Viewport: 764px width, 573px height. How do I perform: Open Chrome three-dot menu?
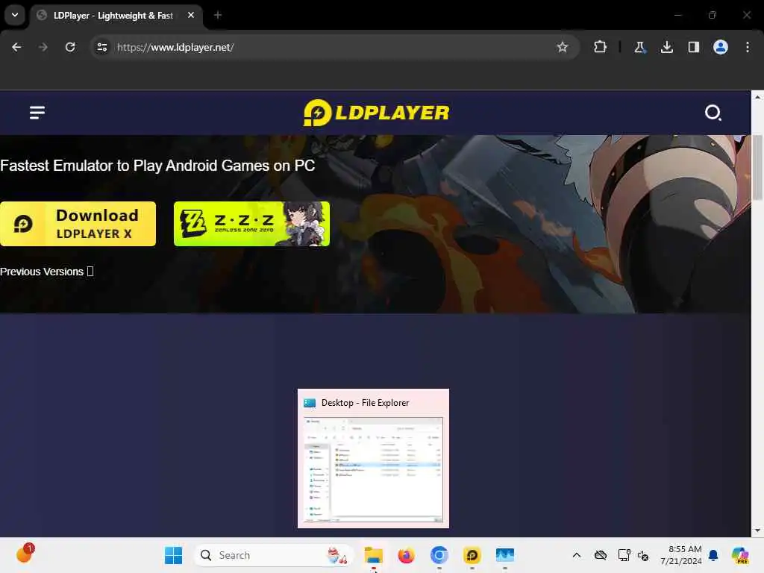coord(748,47)
